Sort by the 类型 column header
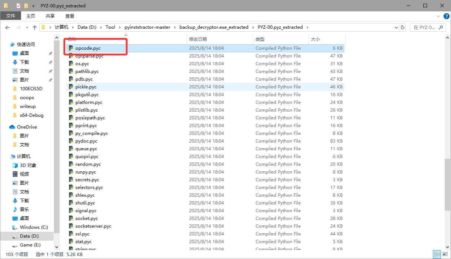 [x=281, y=39]
